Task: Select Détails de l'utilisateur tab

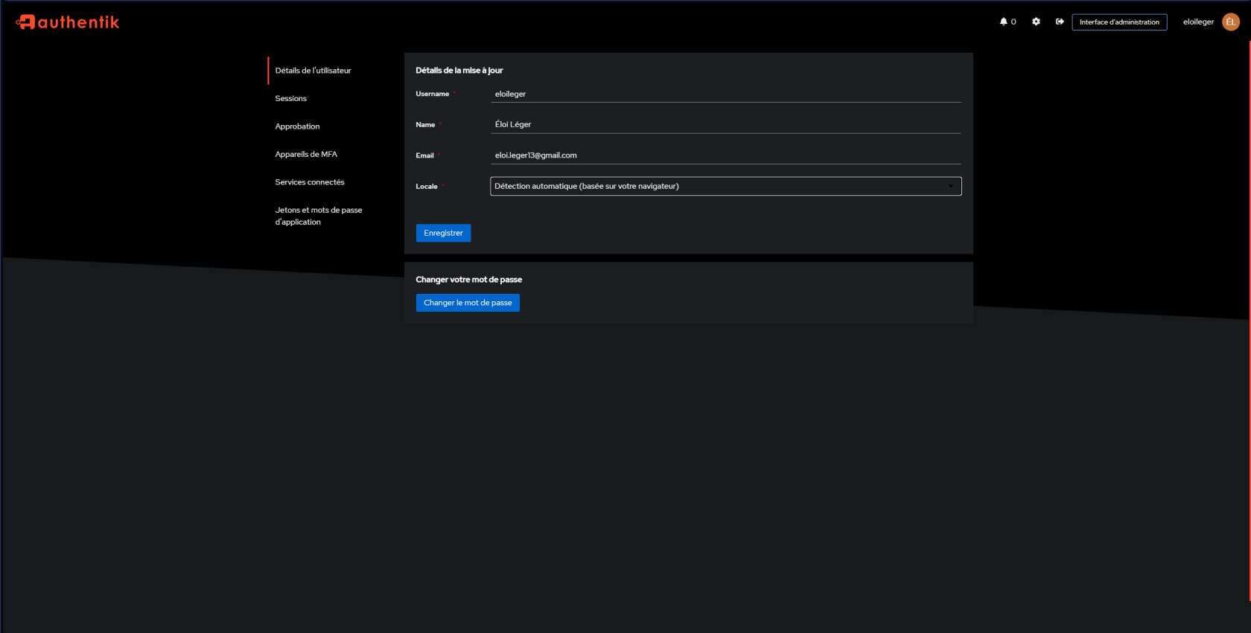Action: [313, 71]
